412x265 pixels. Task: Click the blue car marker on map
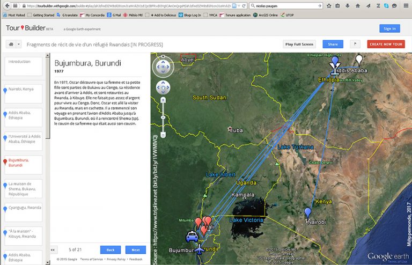(191, 236)
